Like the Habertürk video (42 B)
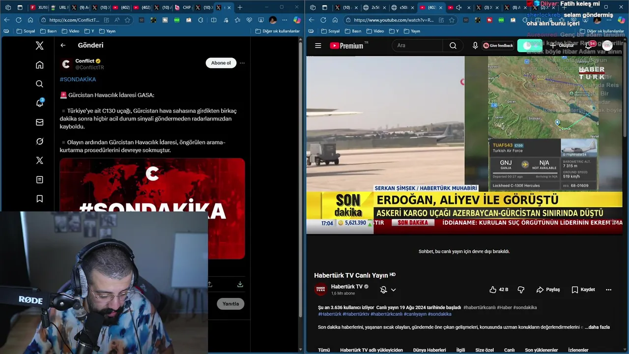Viewport: 629px width, 354px height. pos(499,290)
